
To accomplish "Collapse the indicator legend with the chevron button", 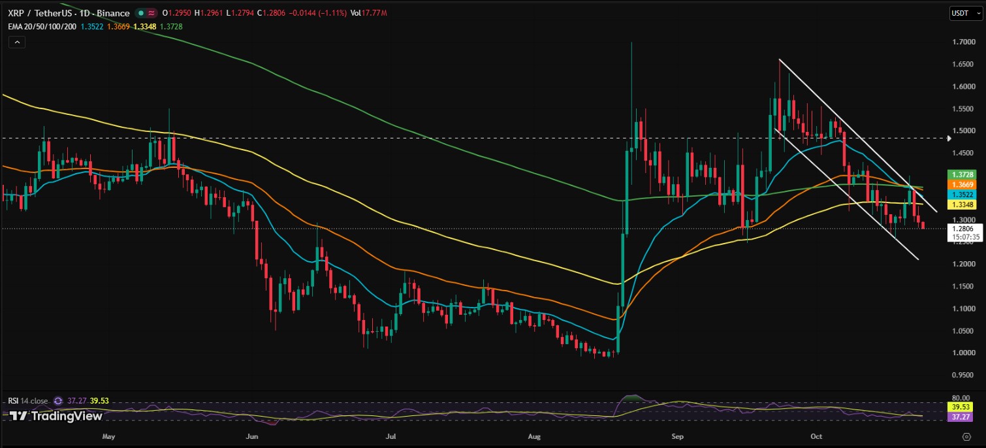I will (17, 42).
